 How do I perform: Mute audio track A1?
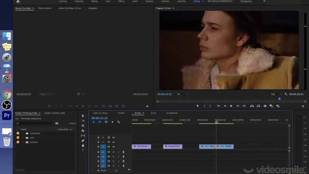113,152
